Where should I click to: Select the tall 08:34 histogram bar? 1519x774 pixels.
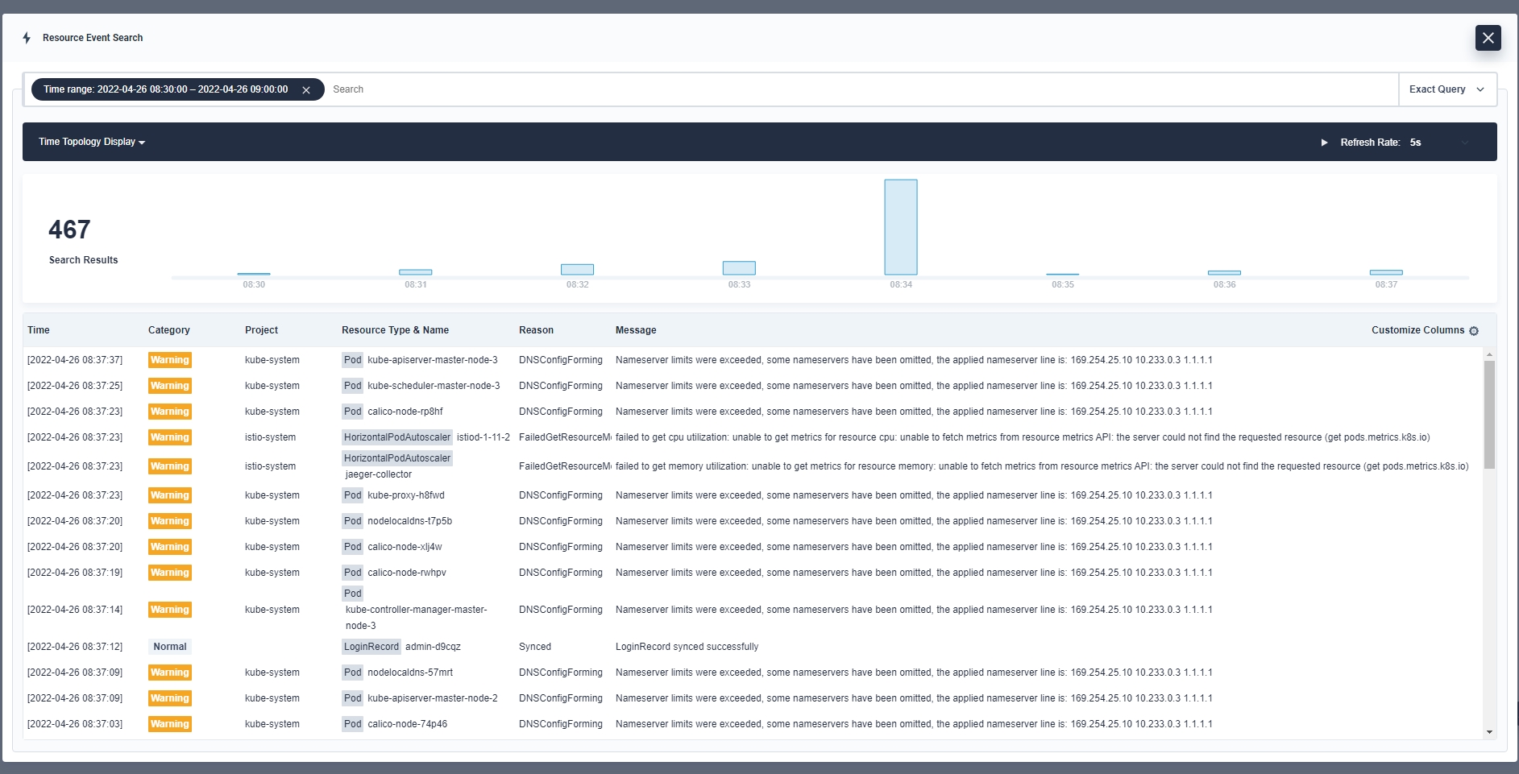click(900, 227)
